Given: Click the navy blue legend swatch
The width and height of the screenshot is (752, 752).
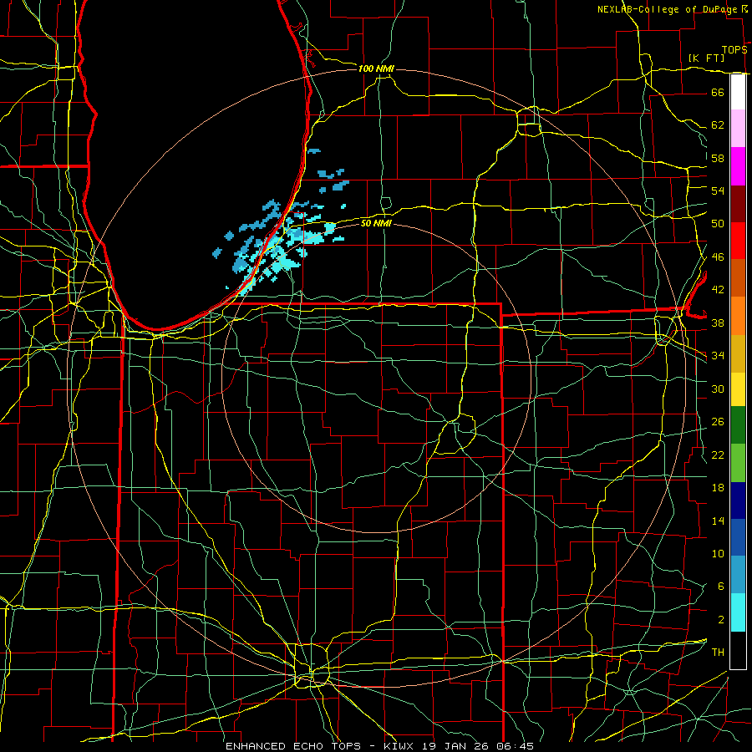Looking at the screenshot, I should [x=738, y=500].
